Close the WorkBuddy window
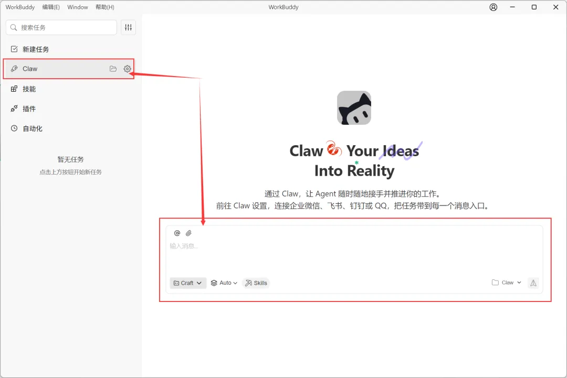567x378 pixels. click(556, 7)
